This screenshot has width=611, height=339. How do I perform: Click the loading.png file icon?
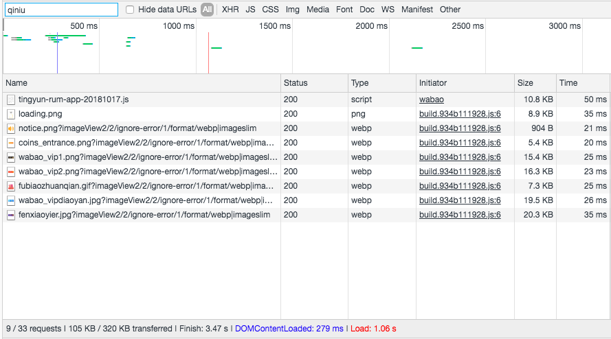(11, 114)
